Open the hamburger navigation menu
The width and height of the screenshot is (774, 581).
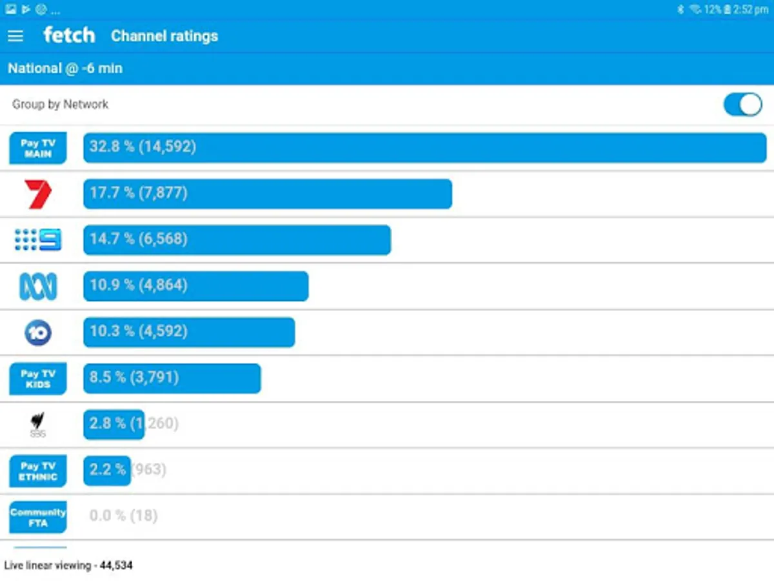coord(15,36)
